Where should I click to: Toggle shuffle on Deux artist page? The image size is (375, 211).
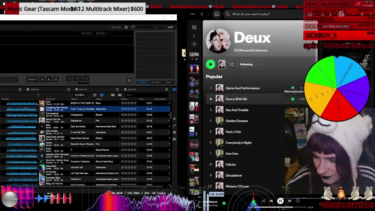point(231,64)
